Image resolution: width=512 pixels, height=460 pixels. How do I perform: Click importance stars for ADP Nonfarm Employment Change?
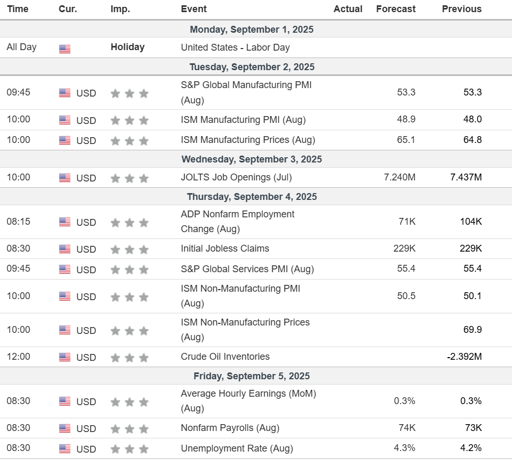[130, 223]
